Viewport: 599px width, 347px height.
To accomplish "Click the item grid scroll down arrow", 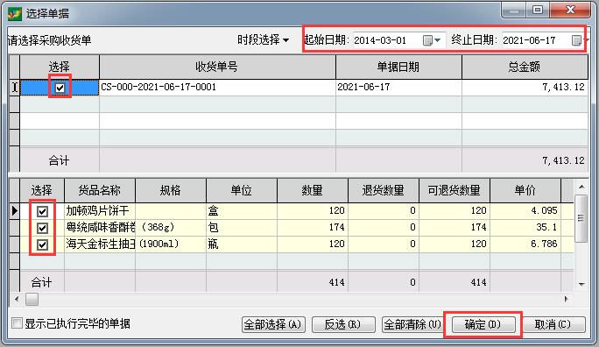I will pyautogui.click(x=581, y=284).
